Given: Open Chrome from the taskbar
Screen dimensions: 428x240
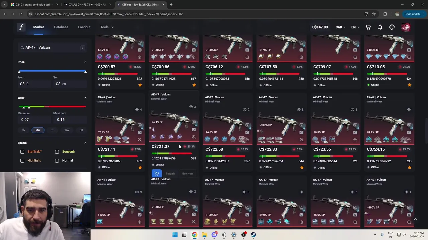Looking at the screenshot, I should tap(194, 235).
